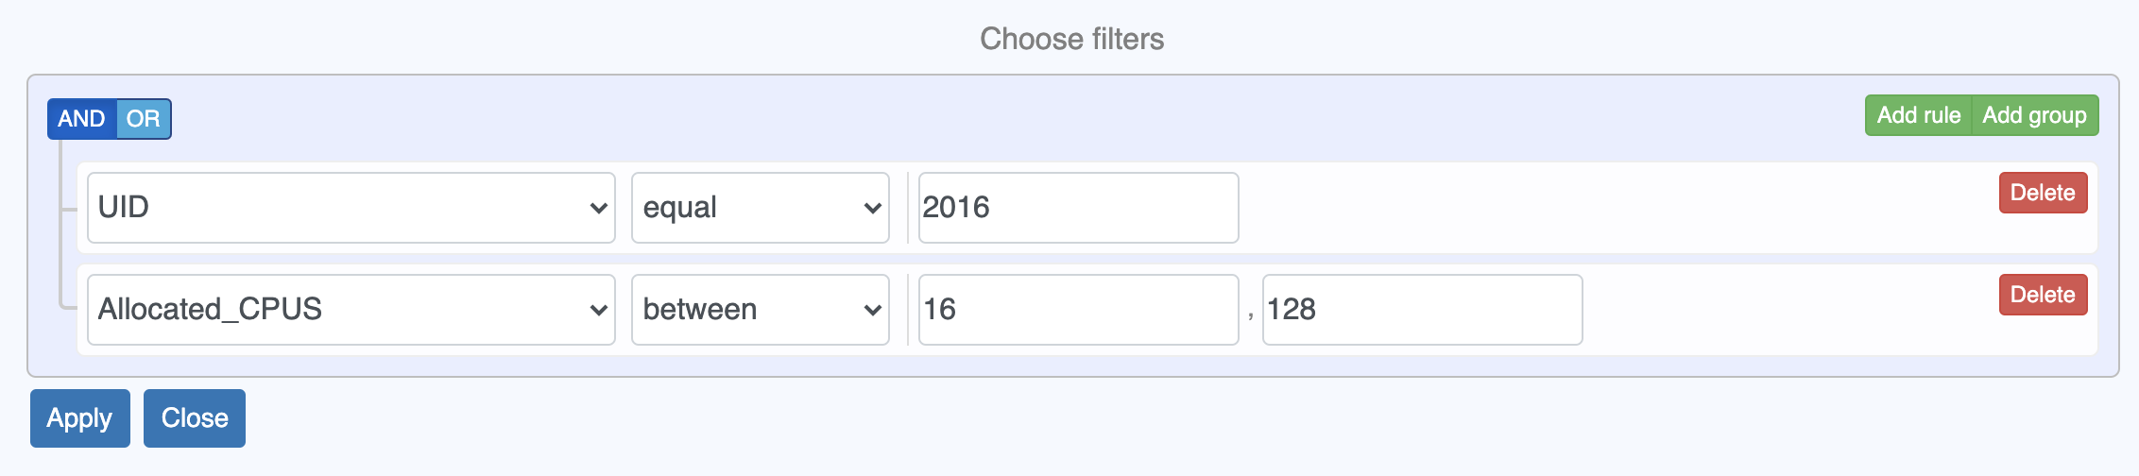The image size is (2139, 476).
Task: Delete the Allocated_CPUS between rule
Action: (2043, 295)
